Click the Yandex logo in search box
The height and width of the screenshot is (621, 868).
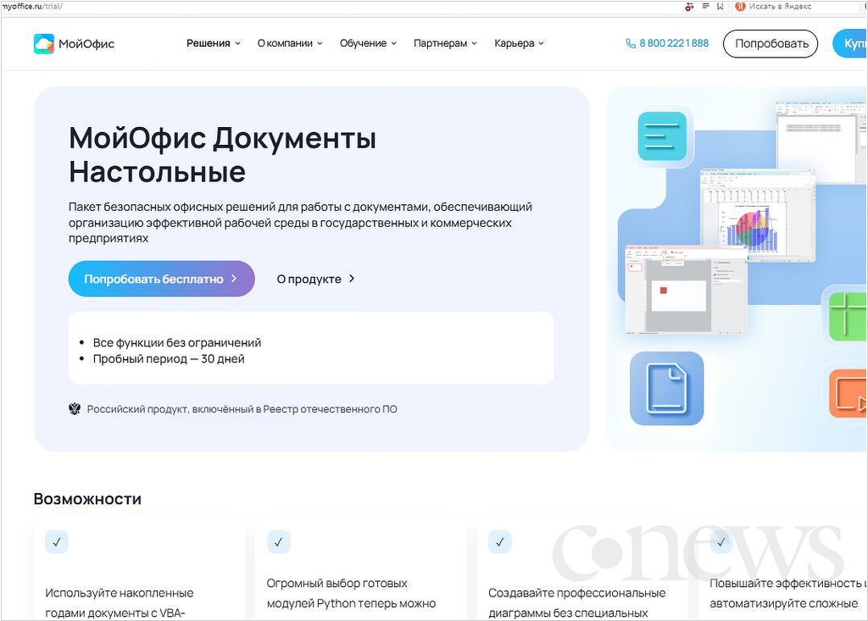pos(740,7)
